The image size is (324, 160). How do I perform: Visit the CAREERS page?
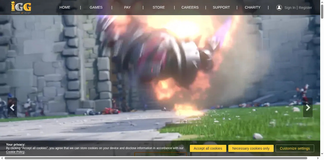(190, 7)
